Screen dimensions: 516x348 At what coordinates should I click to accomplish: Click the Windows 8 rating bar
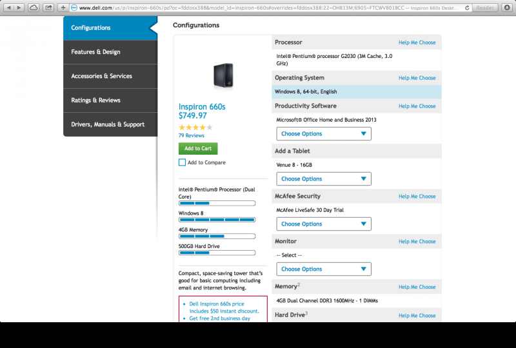click(x=217, y=220)
